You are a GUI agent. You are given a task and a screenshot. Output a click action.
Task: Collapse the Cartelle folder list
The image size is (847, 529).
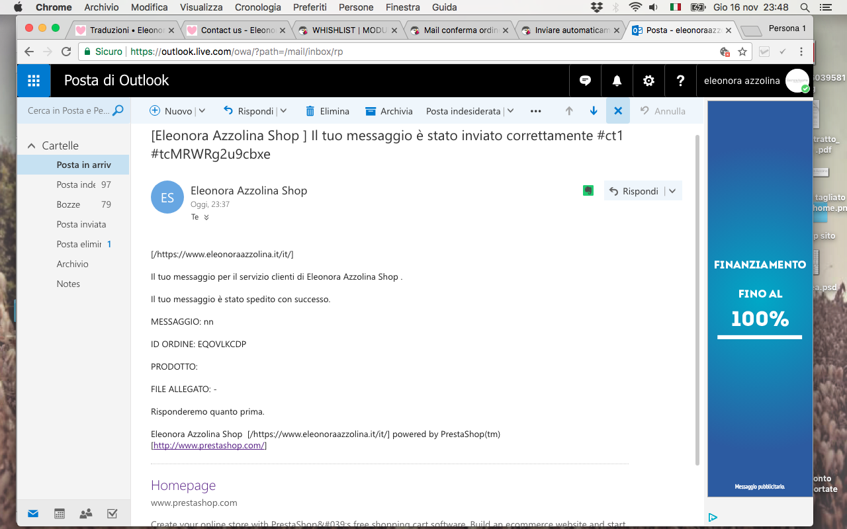[x=31, y=145]
